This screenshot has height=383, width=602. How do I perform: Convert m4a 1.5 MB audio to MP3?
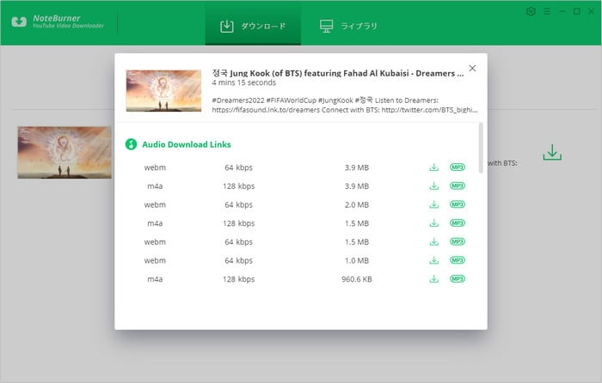pyautogui.click(x=458, y=223)
